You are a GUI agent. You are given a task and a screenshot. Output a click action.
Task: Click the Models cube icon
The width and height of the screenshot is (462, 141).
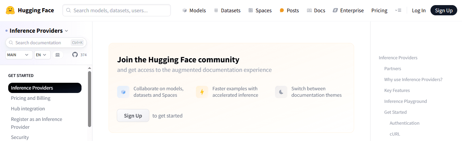tap(185, 10)
